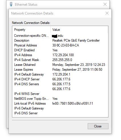The height and width of the screenshot is (140, 121).
Task: Select the Link-local IPv6 Address value
Action: 73,104
